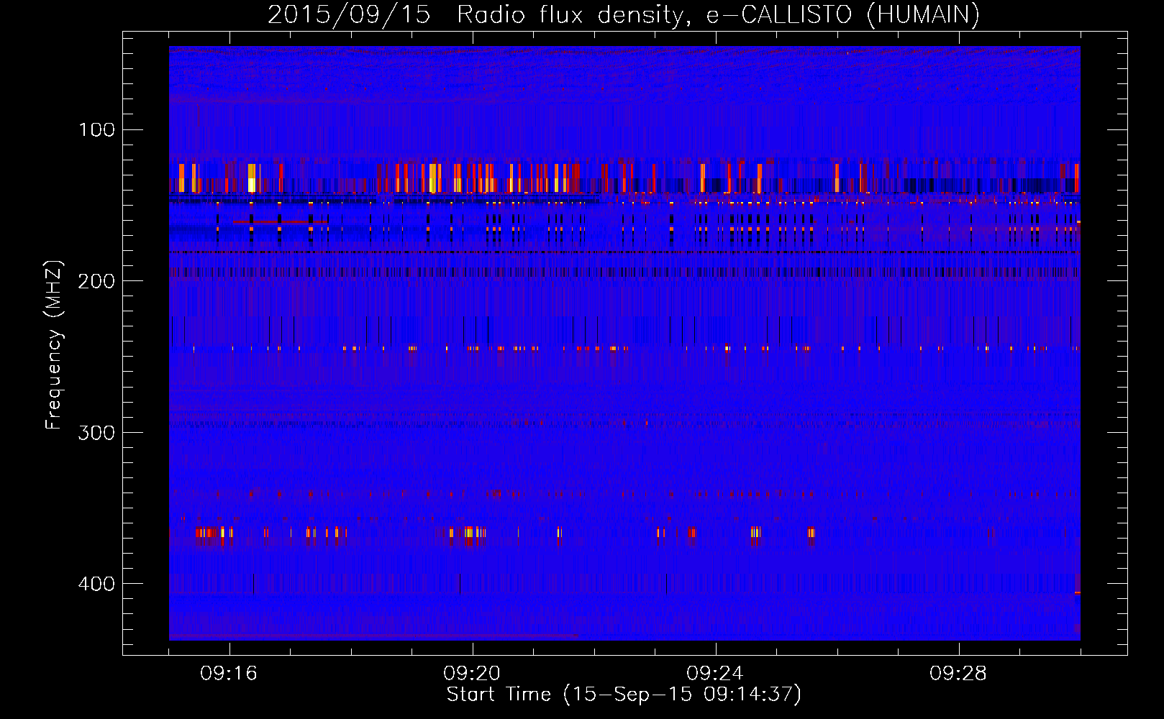Click the 09:16 time tick label
Viewport: 1164px width, 719px height.
click(229, 674)
